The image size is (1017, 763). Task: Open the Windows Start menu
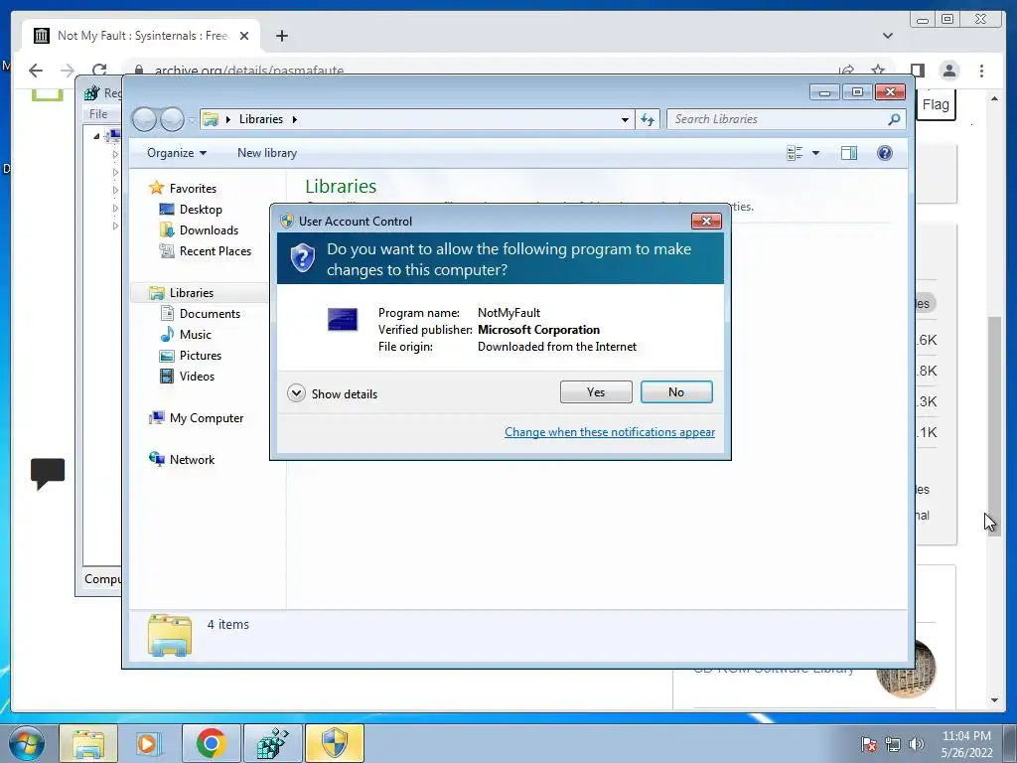coord(26,743)
